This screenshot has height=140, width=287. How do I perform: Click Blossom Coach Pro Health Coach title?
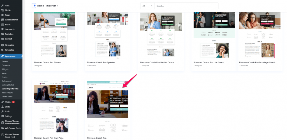click(x=157, y=62)
